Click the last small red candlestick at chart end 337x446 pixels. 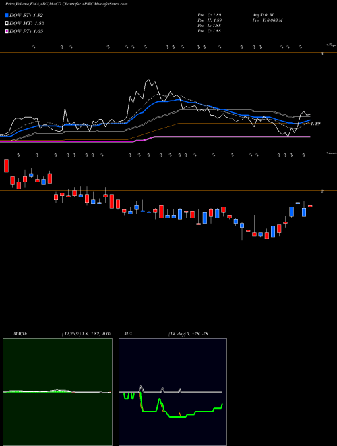coord(310,206)
